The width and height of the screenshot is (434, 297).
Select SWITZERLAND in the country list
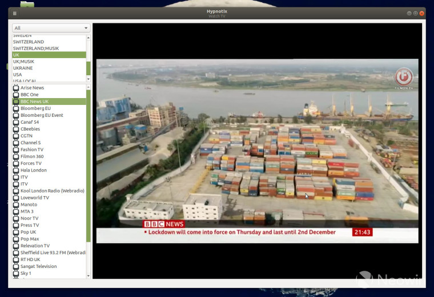[x=49, y=42]
